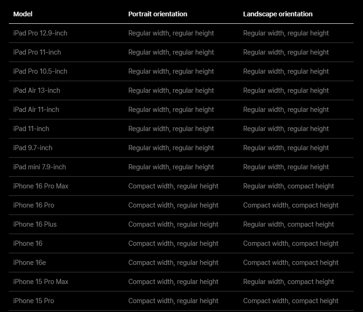Select the iPad Pro 12.9-inch model cell

40,33
